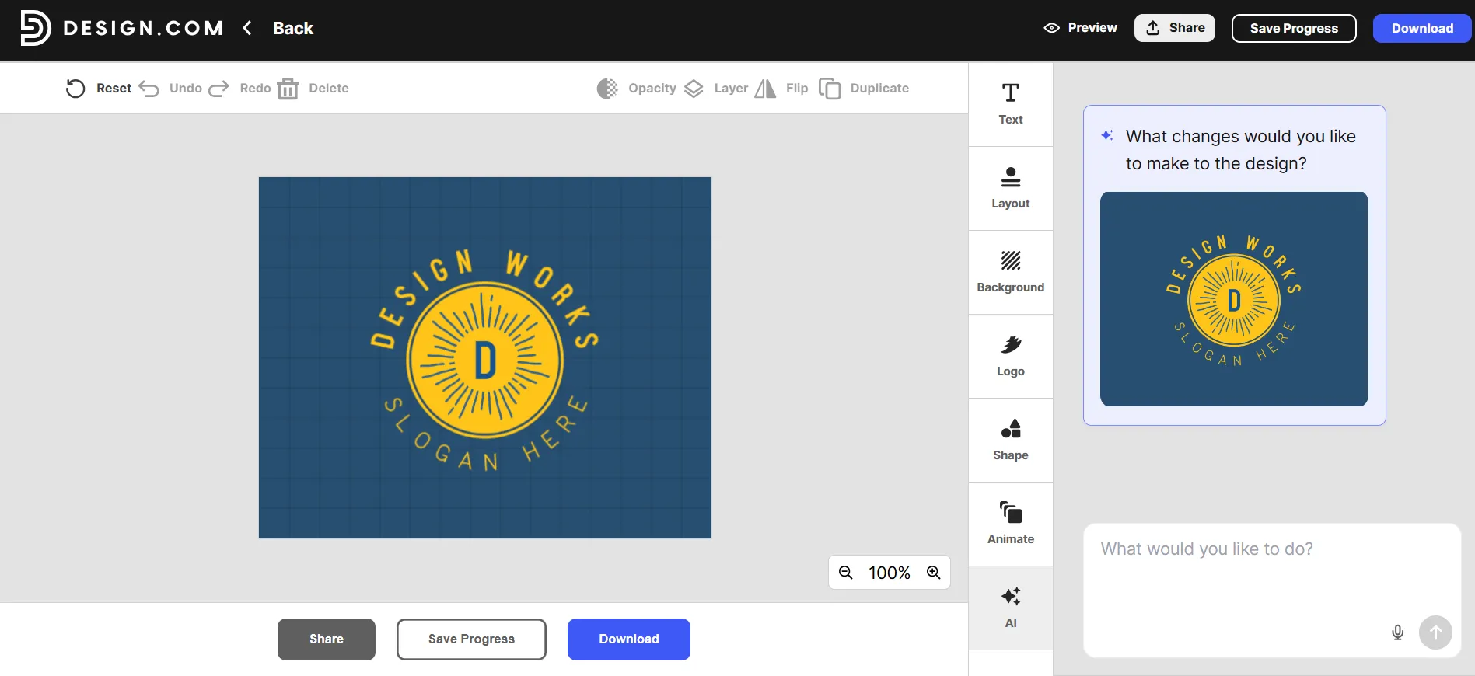Viewport: 1475px width, 676px height.
Task: Click the bottom Save Progress button
Action: pos(471,639)
